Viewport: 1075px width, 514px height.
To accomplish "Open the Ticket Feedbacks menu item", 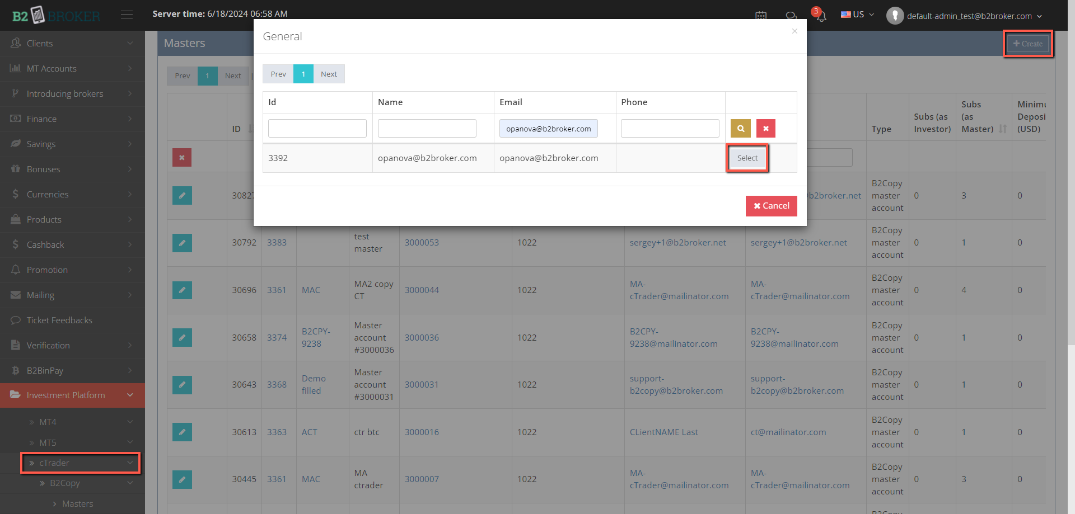I will 59,320.
